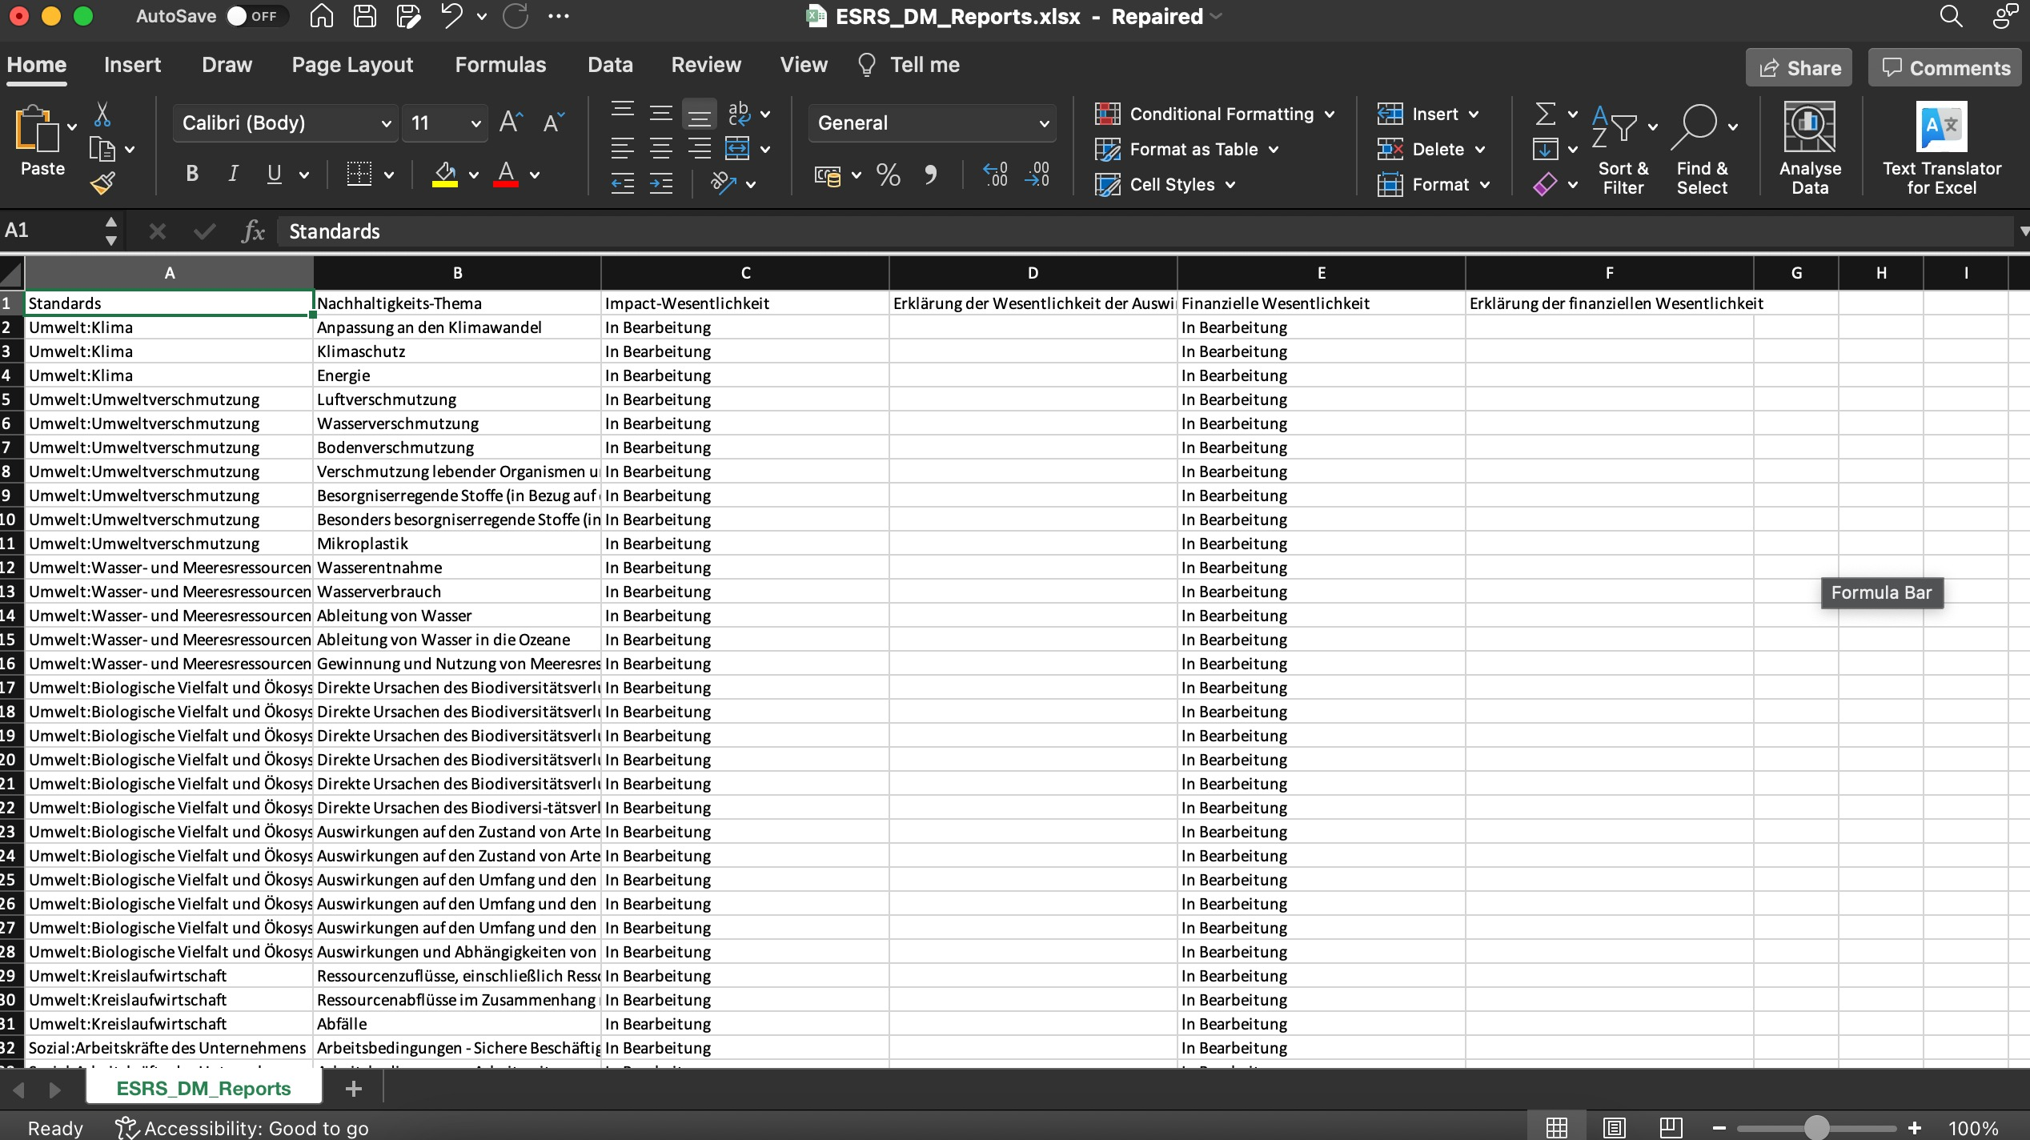Toggle italic formatting
The width and height of the screenshot is (2030, 1140).
pos(233,174)
